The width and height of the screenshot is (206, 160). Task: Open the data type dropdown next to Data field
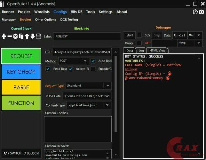click(x=195, y=35)
